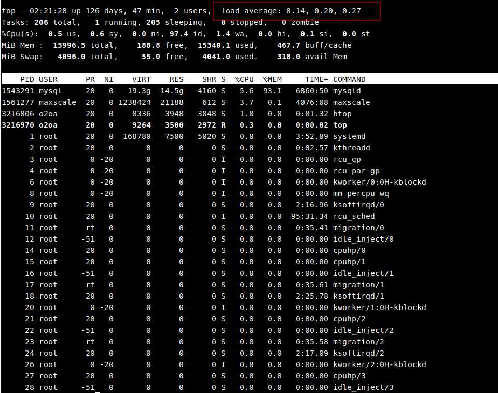498x393 pixels.
Task: Click the VIRT column header
Action: click(x=142, y=79)
